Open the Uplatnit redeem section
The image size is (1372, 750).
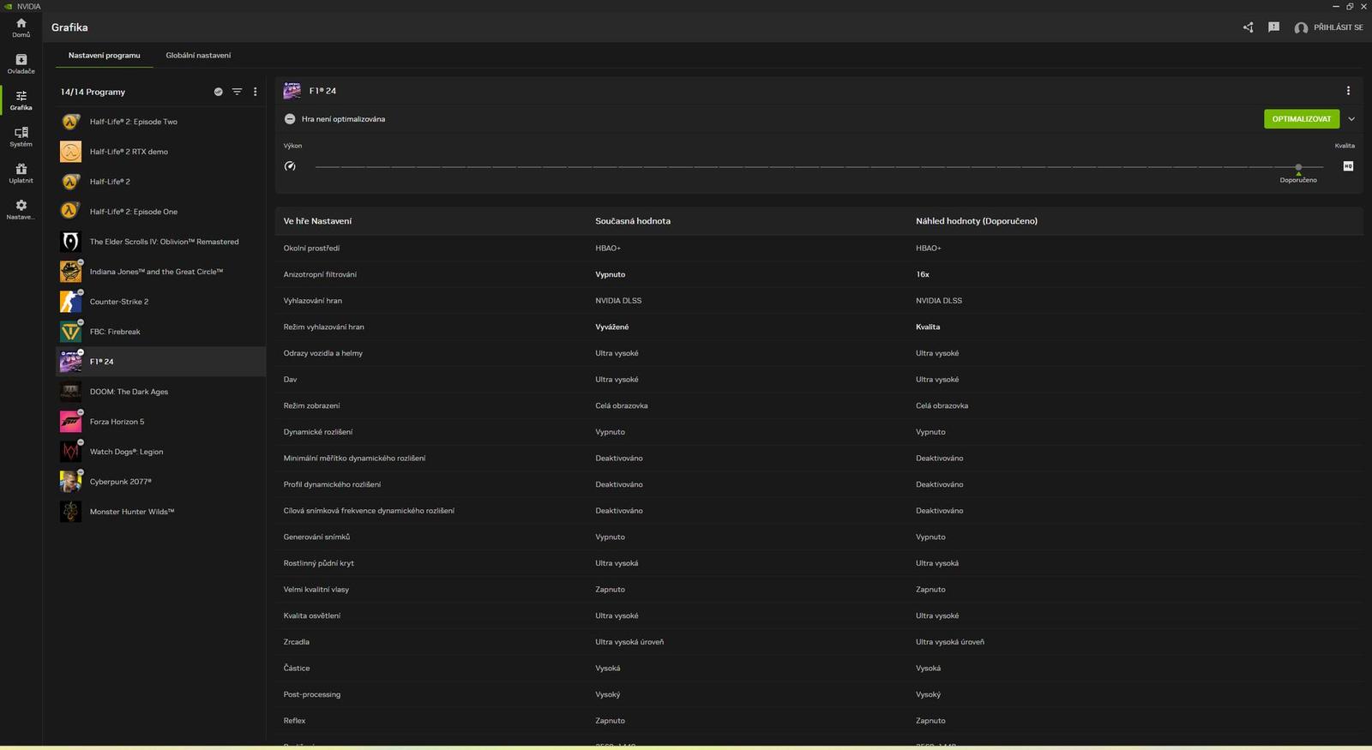[21, 173]
